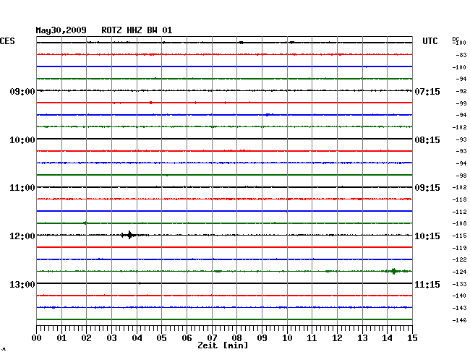Click the DC offset value -108
This screenshot has width=470, height=357.
pyautogui.click(x=459, y=223)
